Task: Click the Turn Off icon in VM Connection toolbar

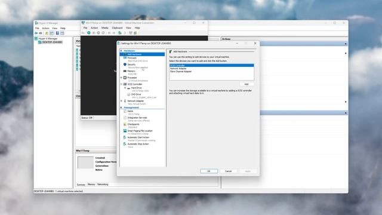Action: pos(94,33)
